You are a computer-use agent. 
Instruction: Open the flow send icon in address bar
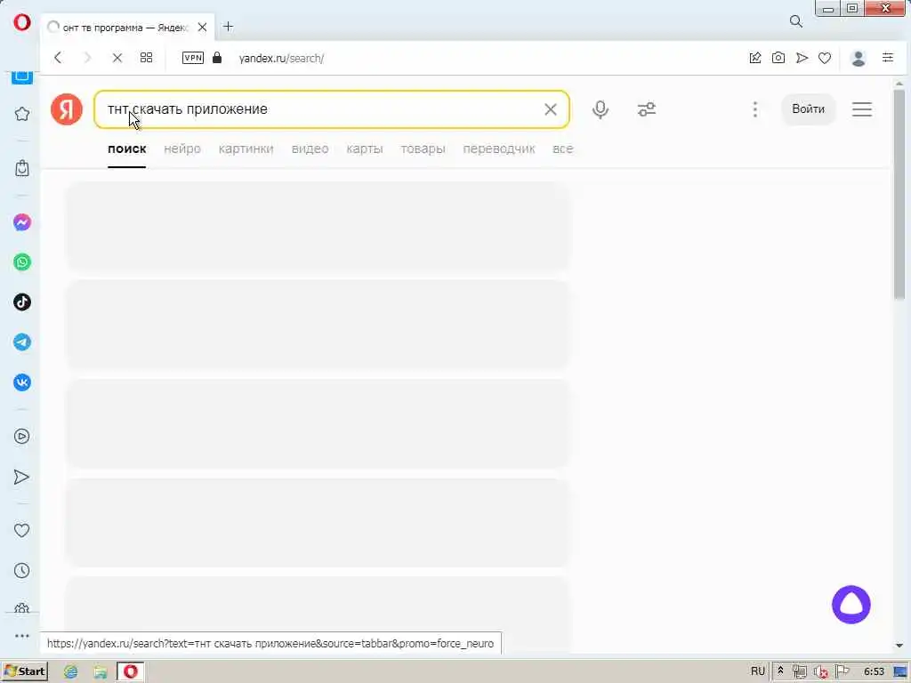pos(802,58)
